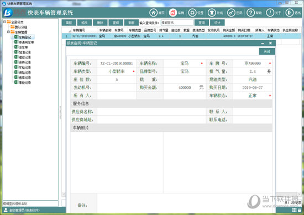This screenshot has width=304, height=215.
Task: Click the lock icon in status bar
Action: point(300,210)
